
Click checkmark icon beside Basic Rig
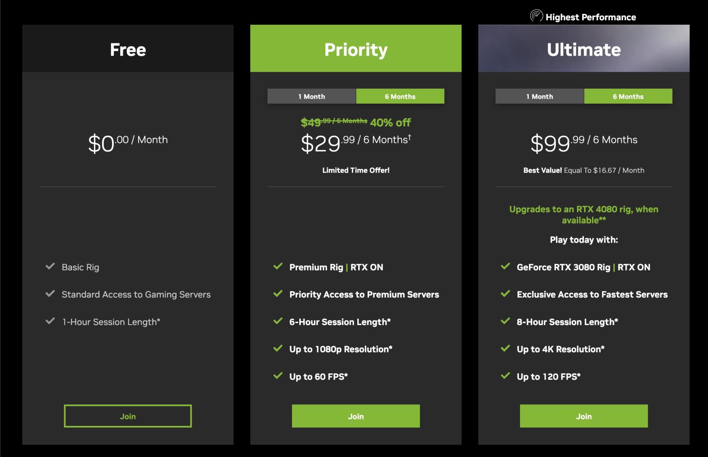[x=50, y=266]
